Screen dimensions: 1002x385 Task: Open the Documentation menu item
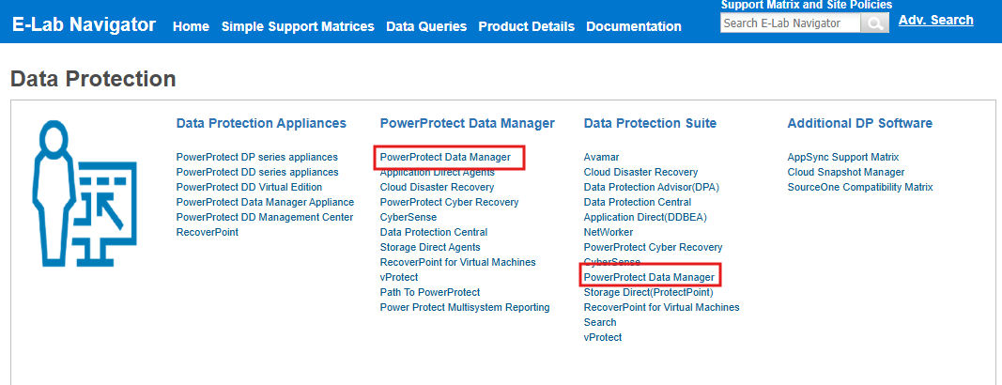pyautogui.click(x=634, y=26)
